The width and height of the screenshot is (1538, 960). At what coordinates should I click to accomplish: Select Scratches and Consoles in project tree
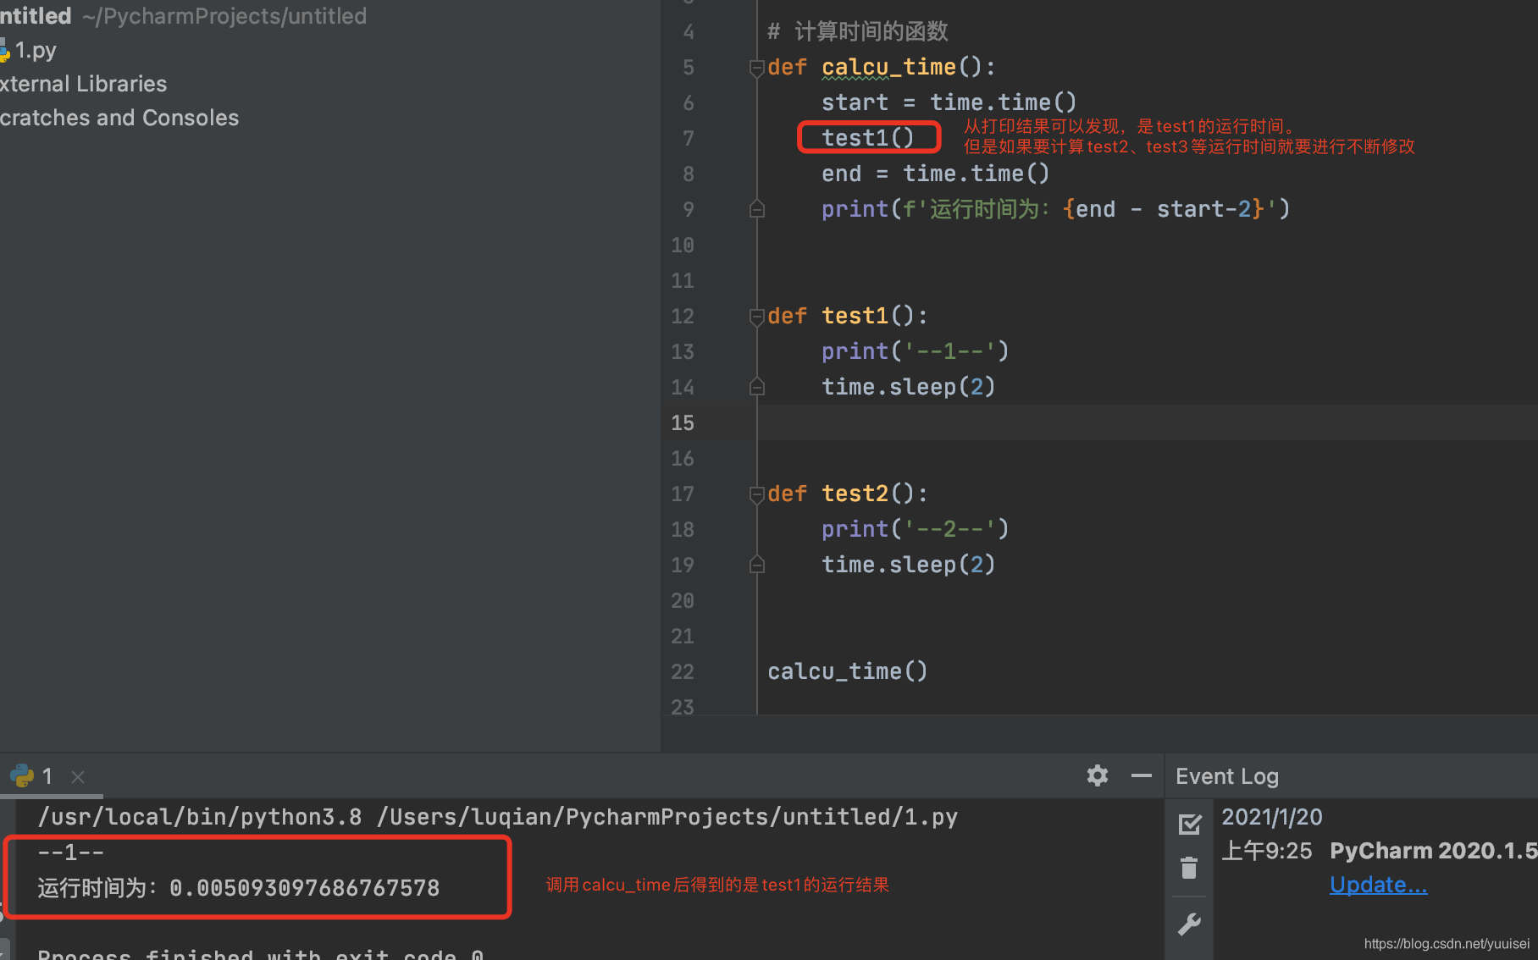pyautogui.click(x=119, y=118)
